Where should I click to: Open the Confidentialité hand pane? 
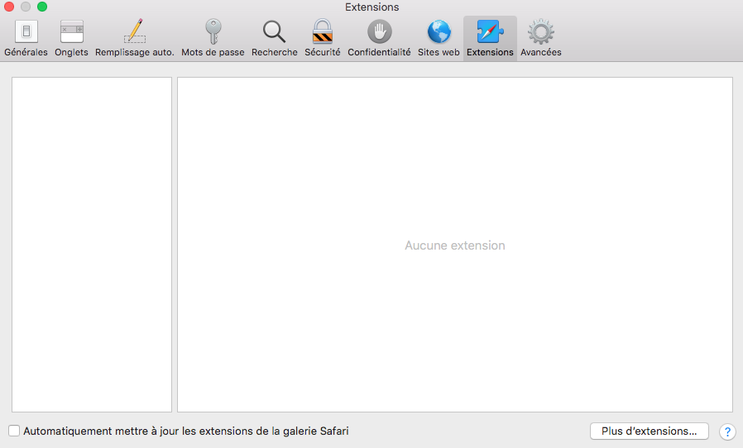(x=379, y=38)
